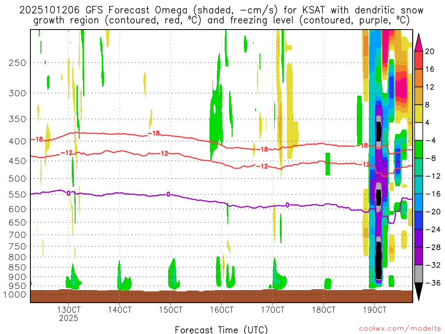This screenshot has height=334, width=445.
Task: Click the 300 pressure level label
Action: [x=17, y=93]
